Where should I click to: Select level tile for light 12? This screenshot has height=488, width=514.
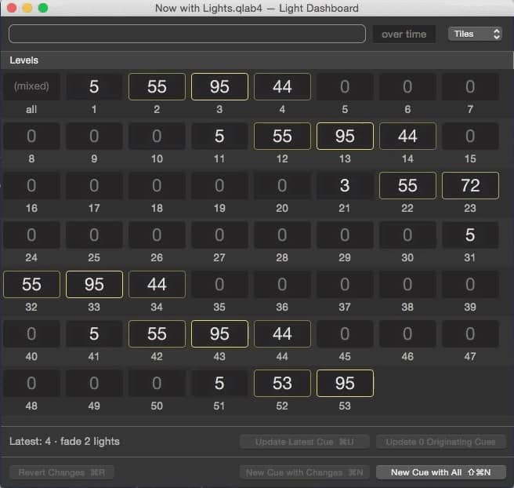click(282, 137)
